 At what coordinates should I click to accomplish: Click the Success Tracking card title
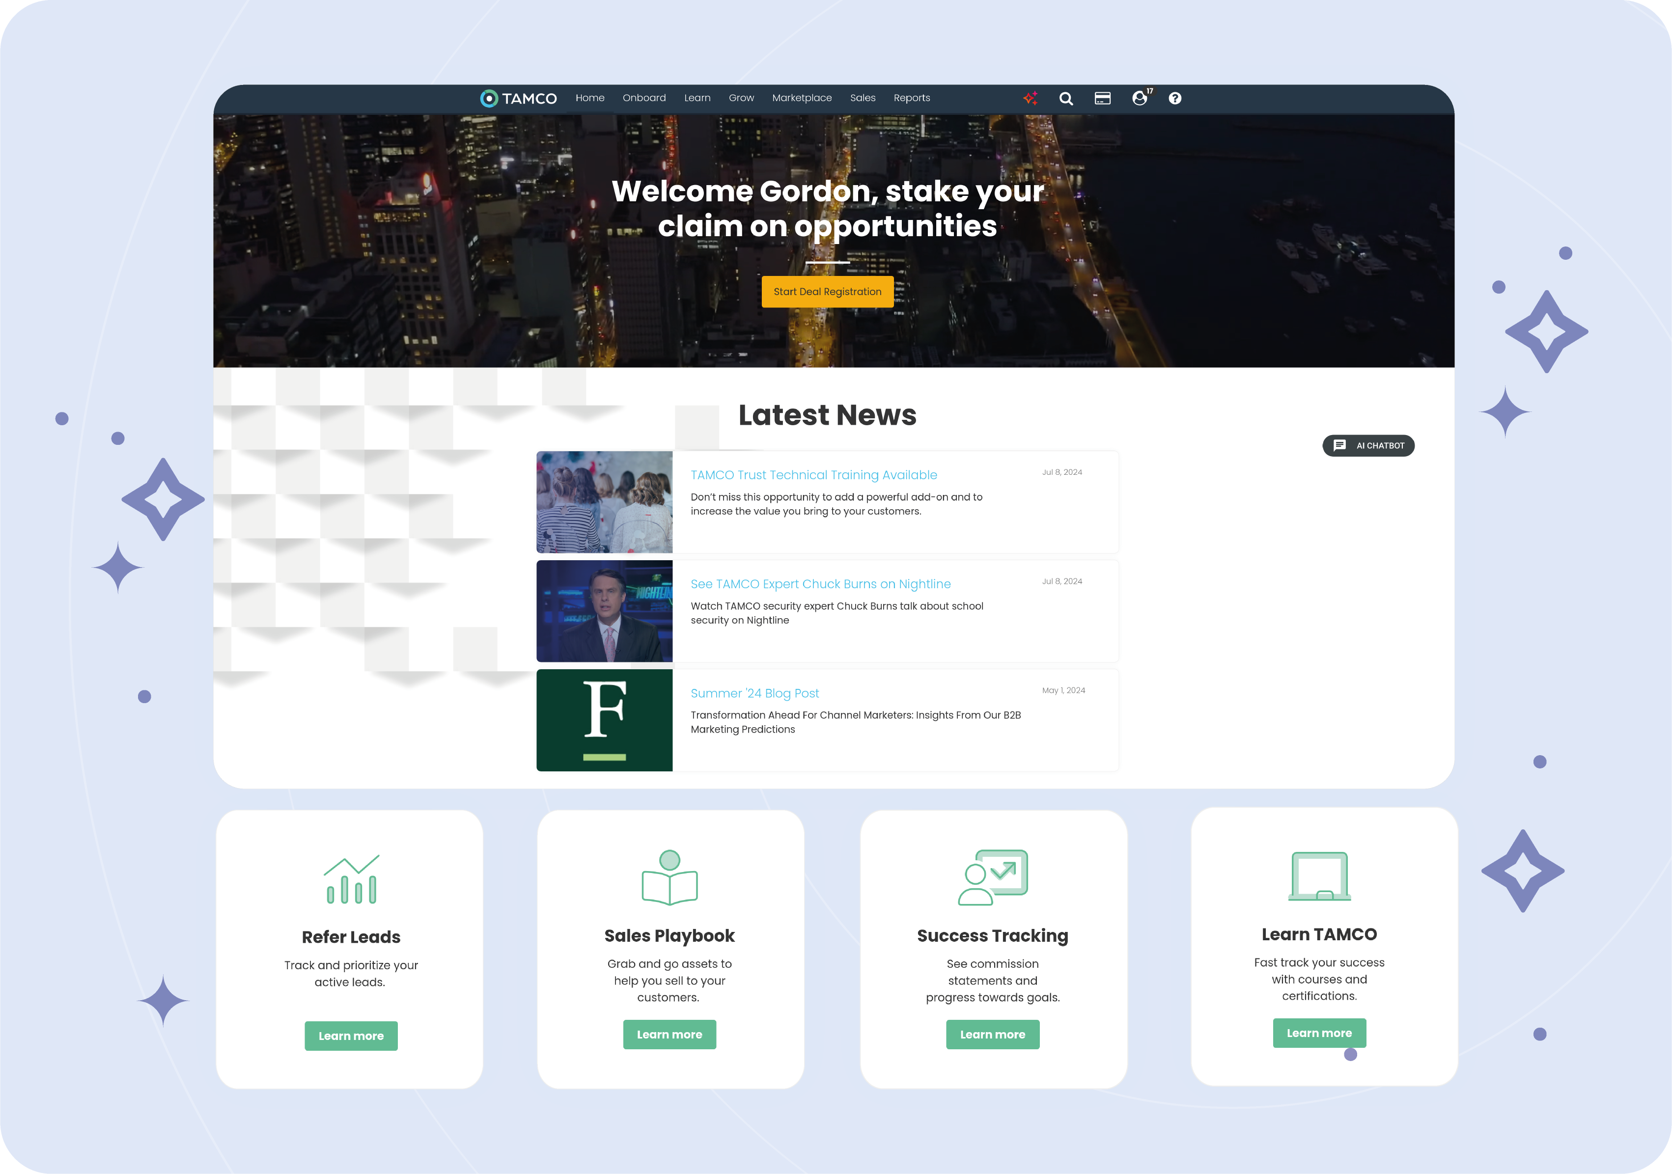point(993,935)
